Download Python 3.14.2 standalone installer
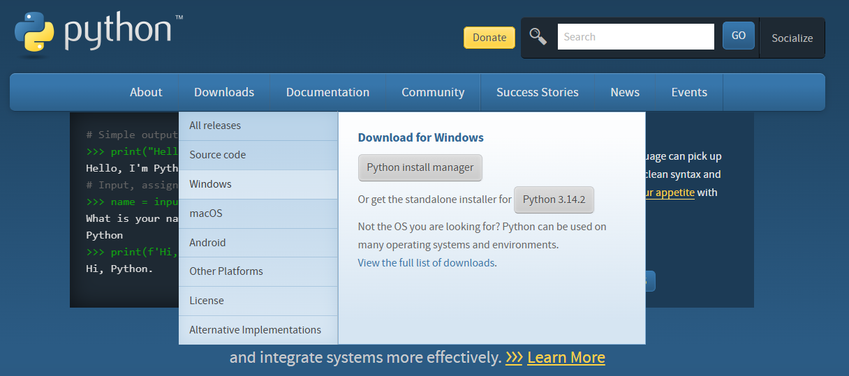The height and width of the screenshot is (376, 849). tap(554, 200)
